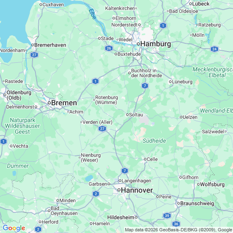
Task: Click the A2 highway shield near Garbsen
Action: pyautogui.click(x=96, y=194)
